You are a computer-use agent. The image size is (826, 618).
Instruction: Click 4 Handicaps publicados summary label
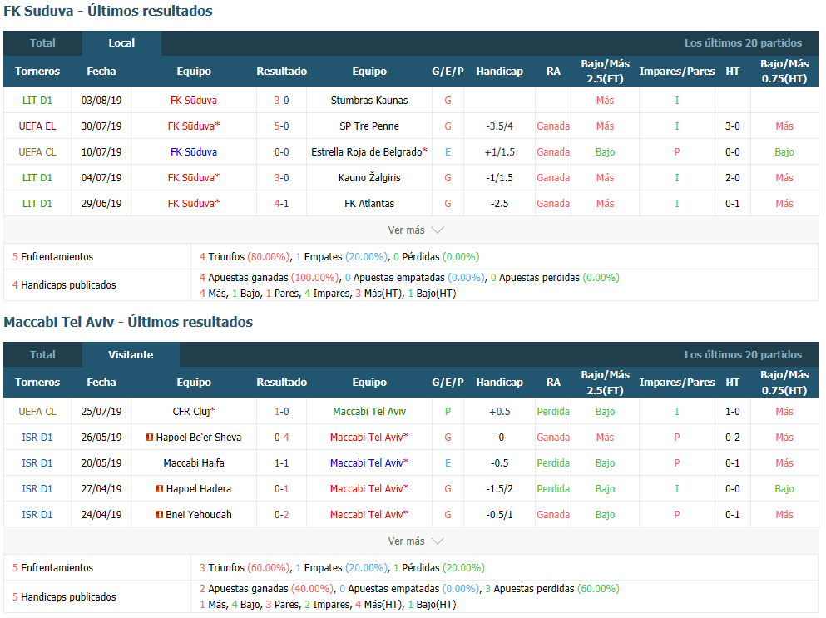[x=64, y=285]
